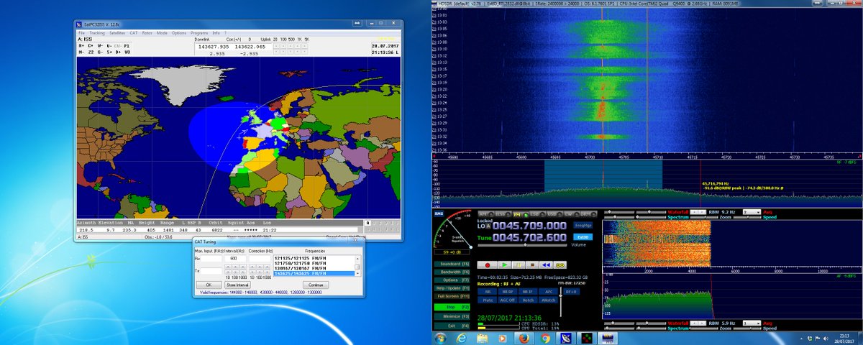Click the blue rewind button in HDSDR
863x345 pixels.
click(x=546, y=265)
